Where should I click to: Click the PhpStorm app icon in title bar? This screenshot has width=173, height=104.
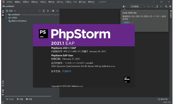point(3,2)
